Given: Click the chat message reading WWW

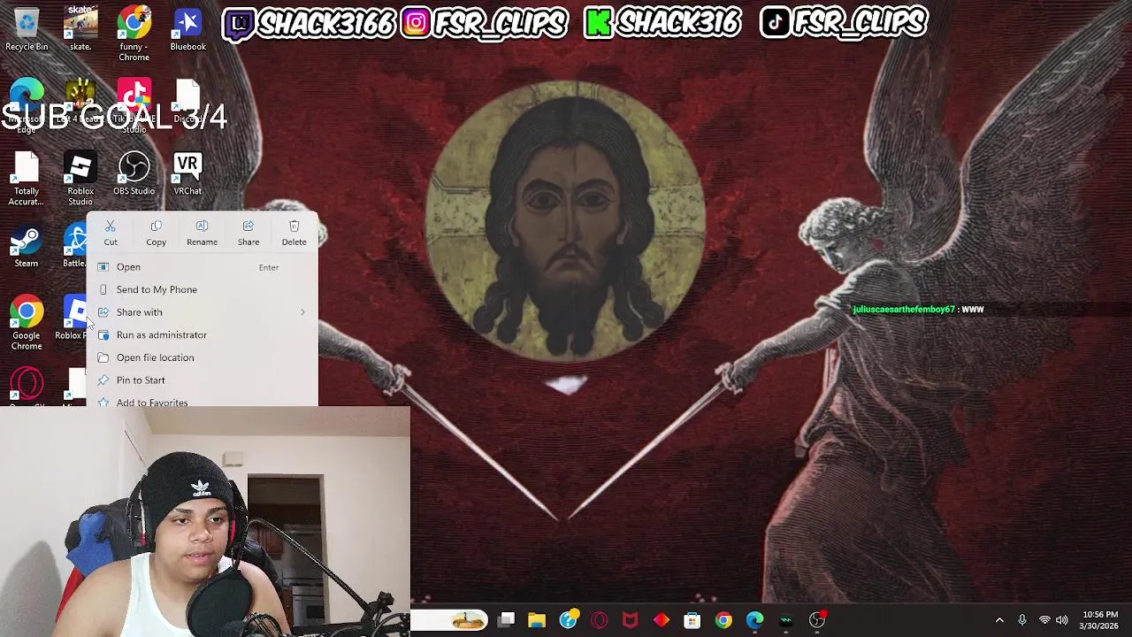Looking at the screenshot, I should coord(972,310).
